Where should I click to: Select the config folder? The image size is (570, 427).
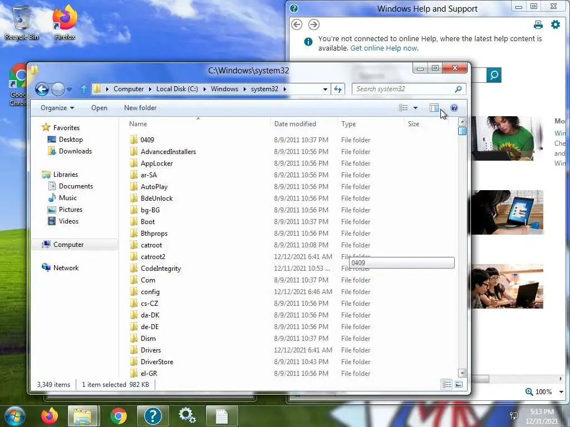coord(150,292)
